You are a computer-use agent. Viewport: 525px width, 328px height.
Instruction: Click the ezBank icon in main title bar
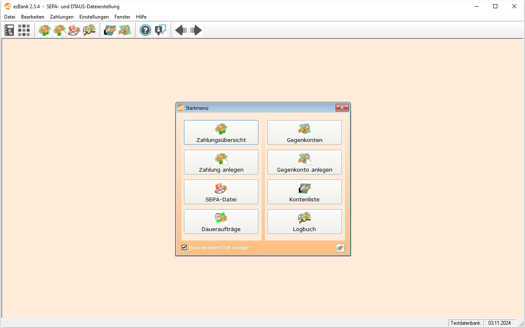click(x=7, y=6)
